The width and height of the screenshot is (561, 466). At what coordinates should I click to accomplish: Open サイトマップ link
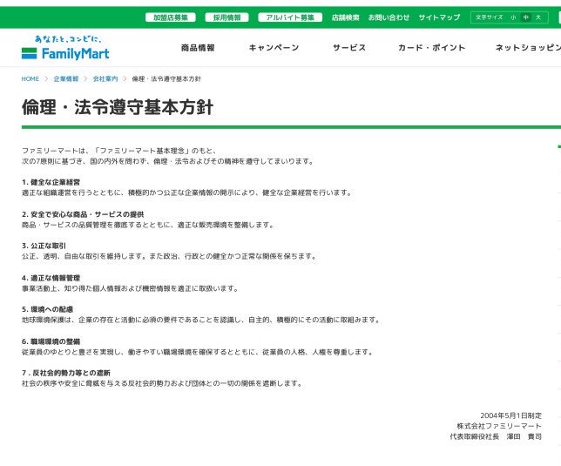[x=439, y=17]
